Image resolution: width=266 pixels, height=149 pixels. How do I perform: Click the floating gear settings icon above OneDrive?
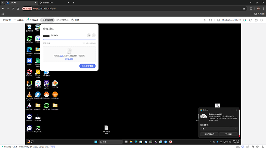coord(218,105)
